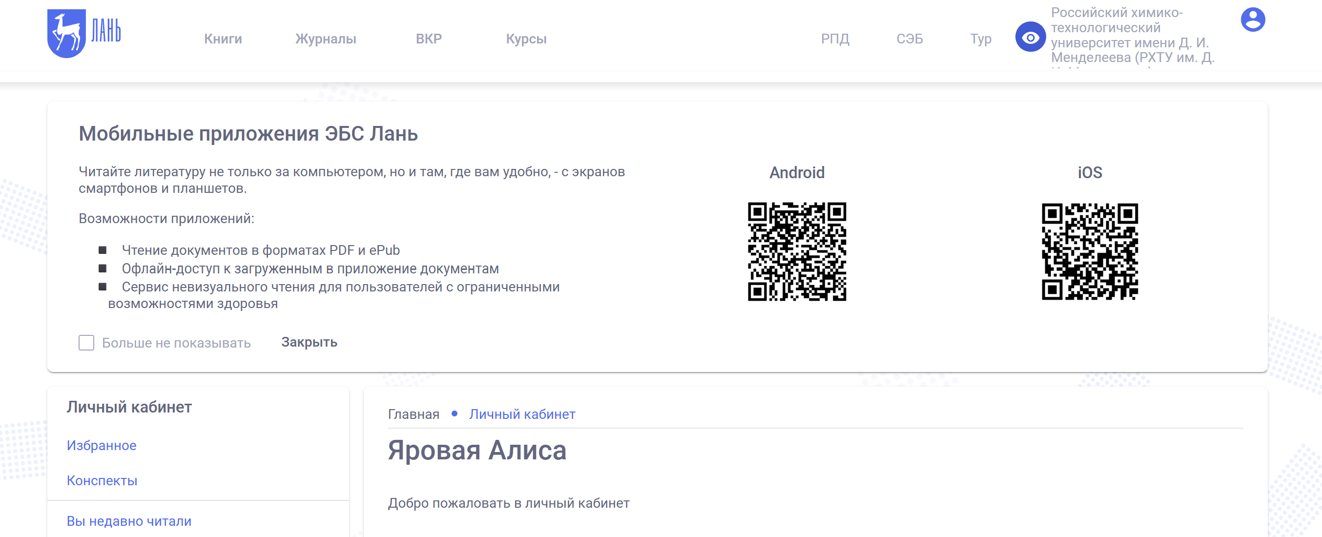Click the Личный кабинет breadcrumb link

click(x=522, y=414)
